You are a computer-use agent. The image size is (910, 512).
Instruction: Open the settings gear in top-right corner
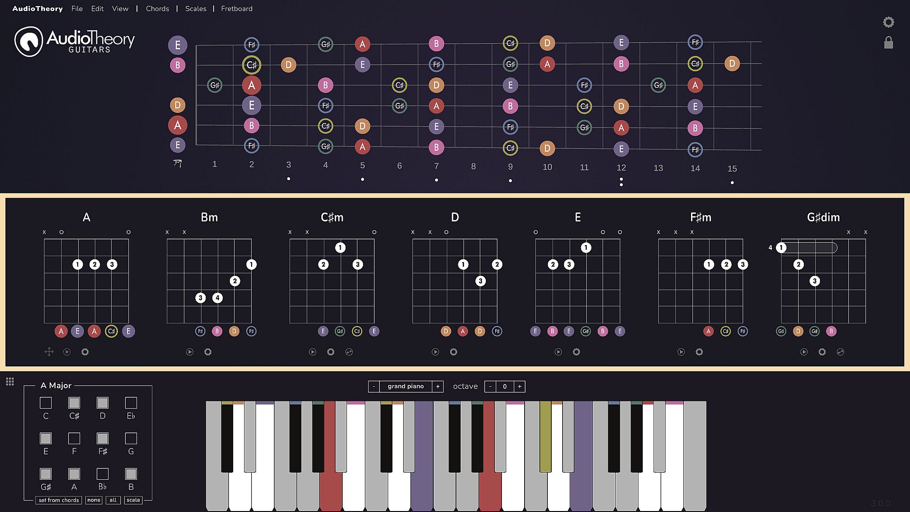888,22
